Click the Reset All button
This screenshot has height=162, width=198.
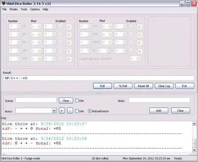[144, 86]
